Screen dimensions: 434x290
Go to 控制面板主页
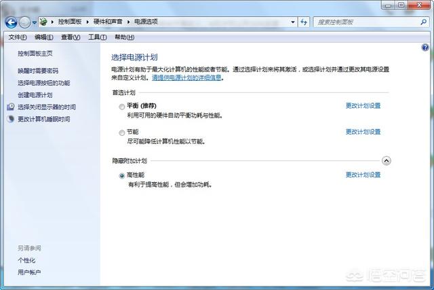[35, 54]
